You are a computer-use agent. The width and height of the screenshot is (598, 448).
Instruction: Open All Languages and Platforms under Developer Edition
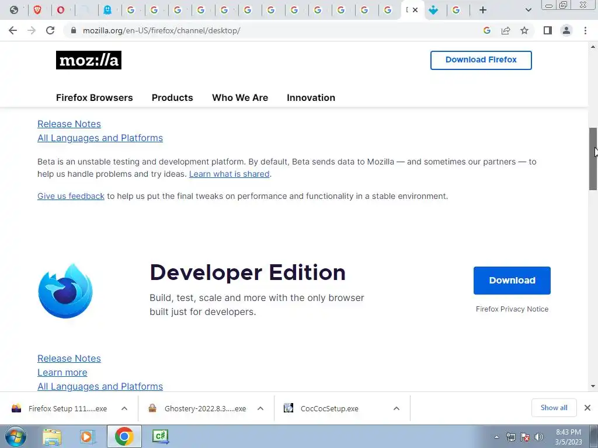[x=100, y=386]
